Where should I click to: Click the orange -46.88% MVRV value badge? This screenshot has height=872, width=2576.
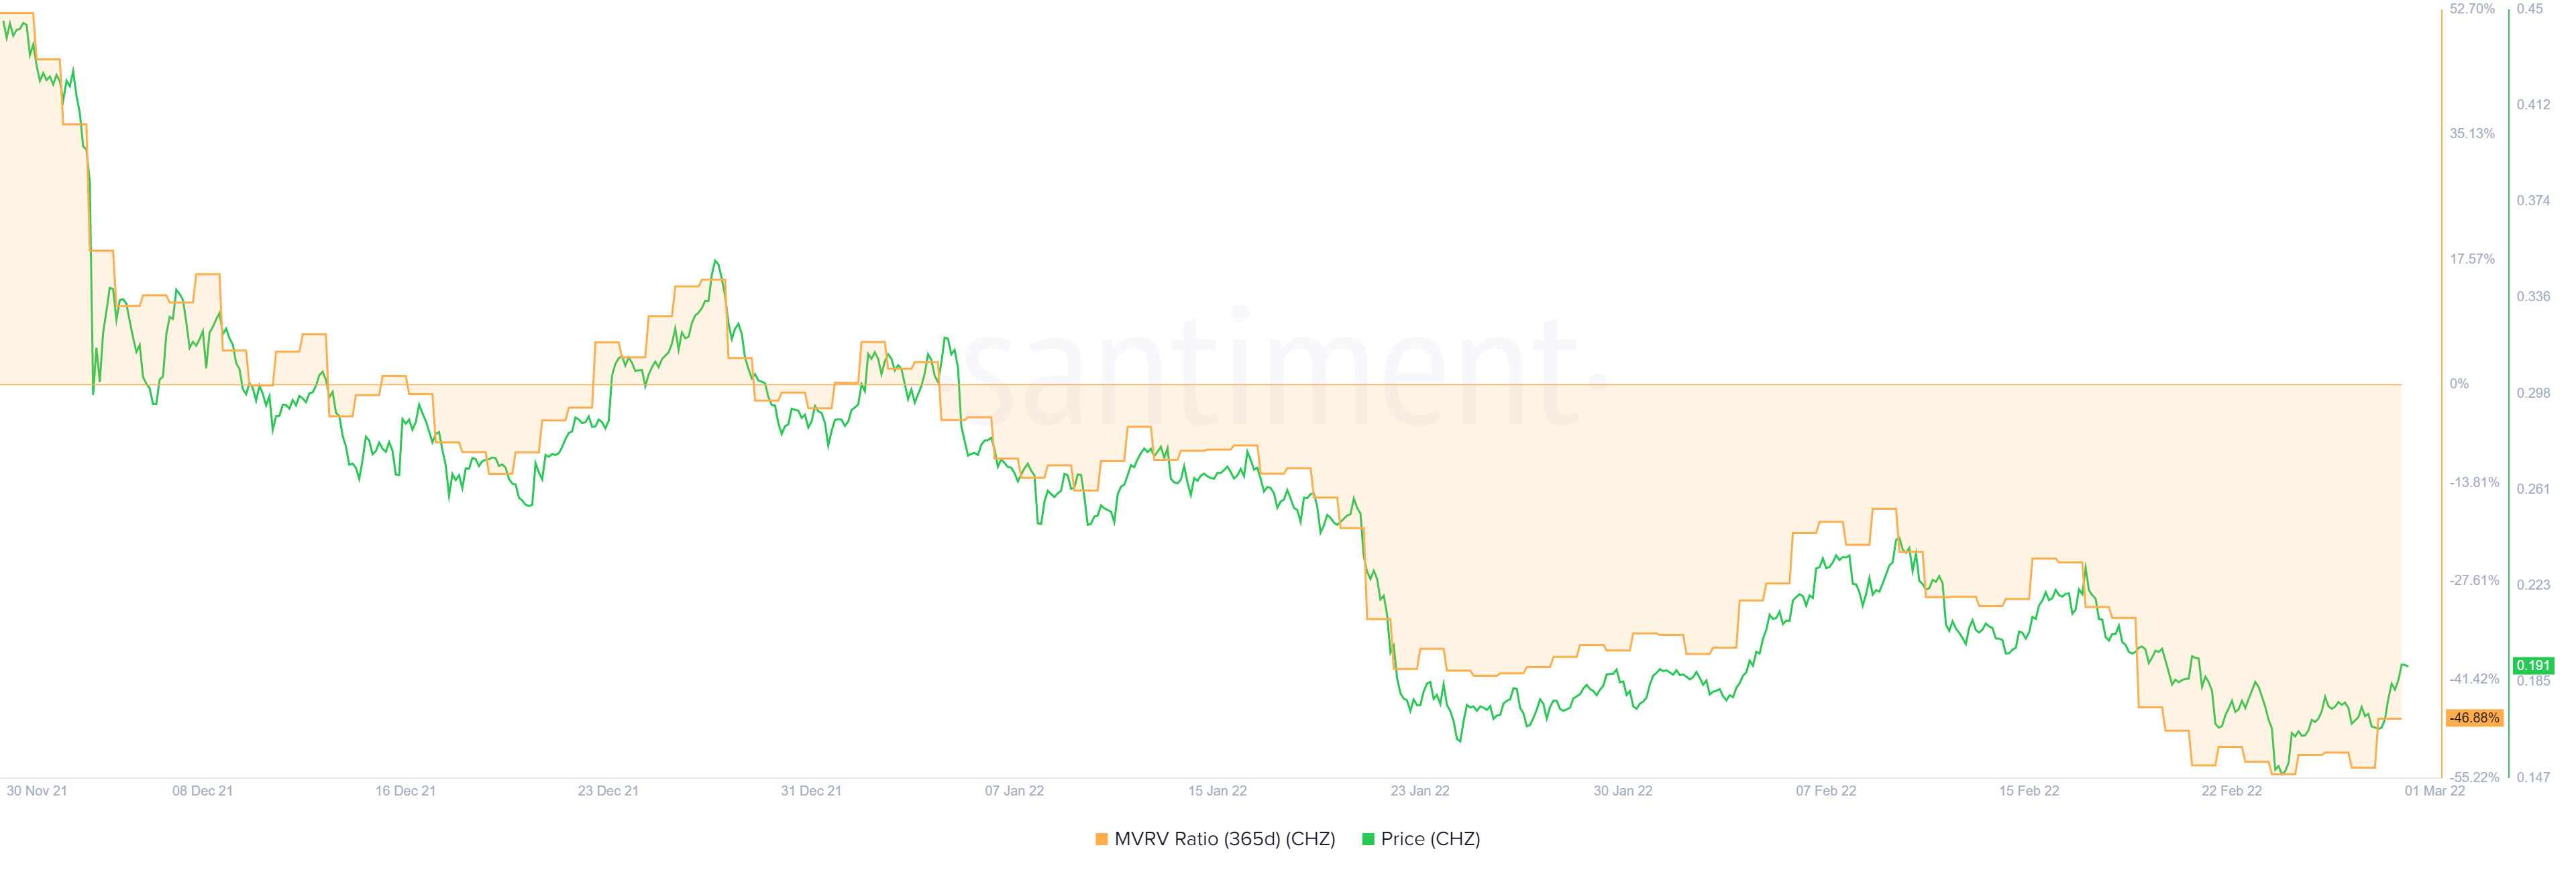(x=2474, y=718)
